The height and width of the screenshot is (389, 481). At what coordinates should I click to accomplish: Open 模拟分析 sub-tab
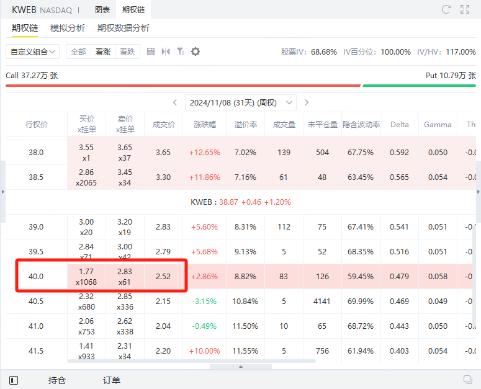pos(68,28)
